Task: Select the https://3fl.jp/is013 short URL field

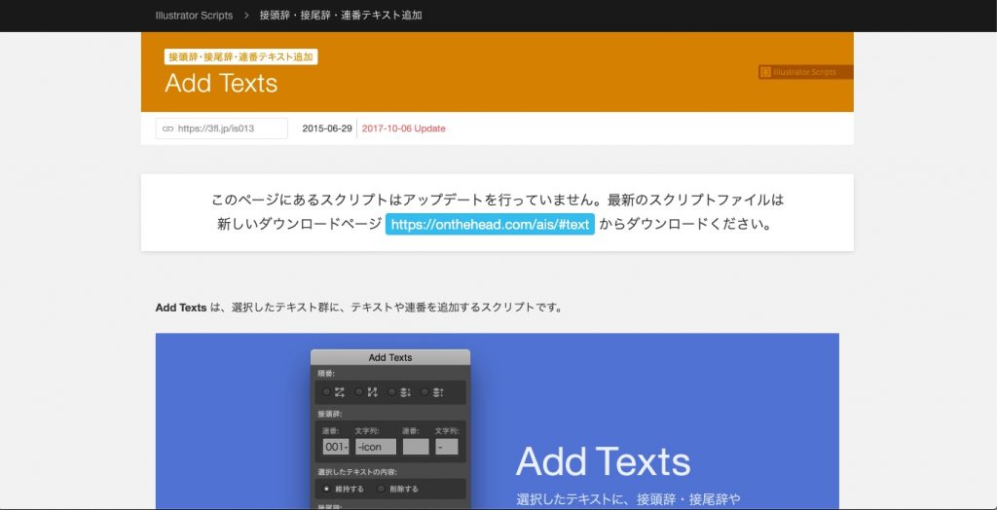Action: coord(222,128)
